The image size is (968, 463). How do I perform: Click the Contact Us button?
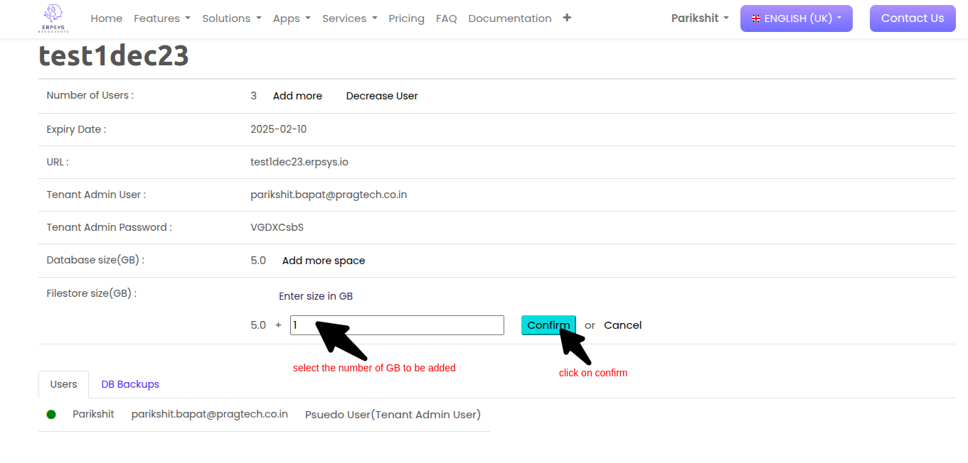pyautogui.click(x=912, y=18)
